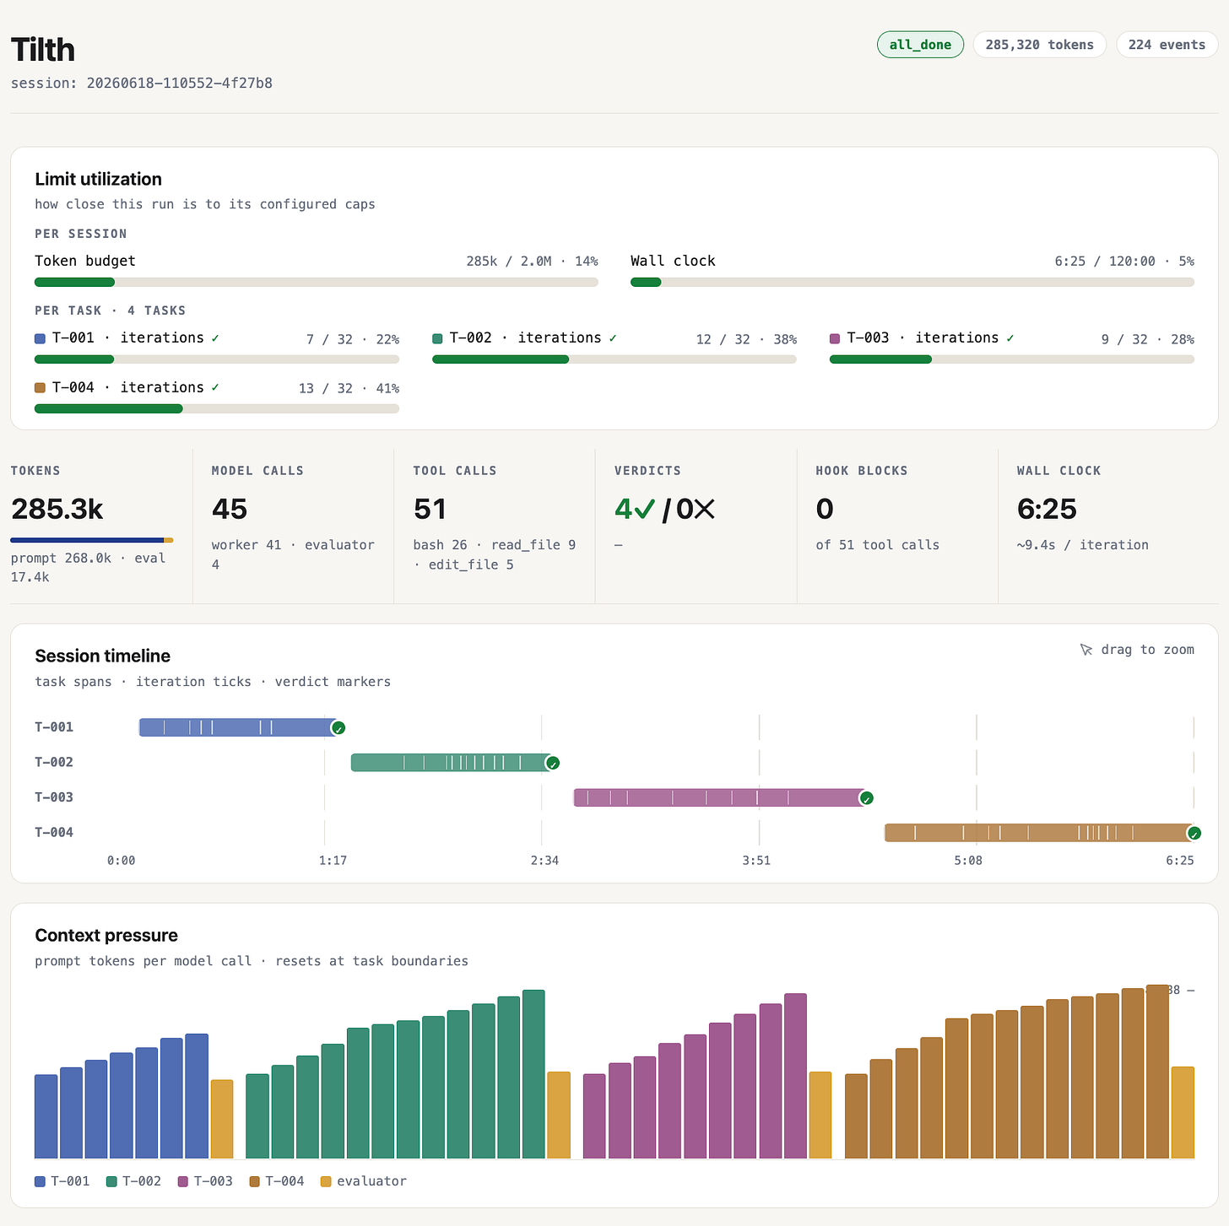1229x1226 pixels.
Task: Click the Wall clock progress bar
Action: point(912,282)
